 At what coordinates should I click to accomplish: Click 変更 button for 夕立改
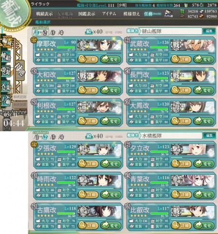(204, 163)
